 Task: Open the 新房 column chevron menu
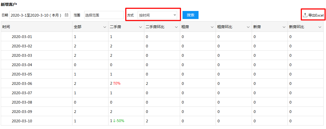pos(284,27)
